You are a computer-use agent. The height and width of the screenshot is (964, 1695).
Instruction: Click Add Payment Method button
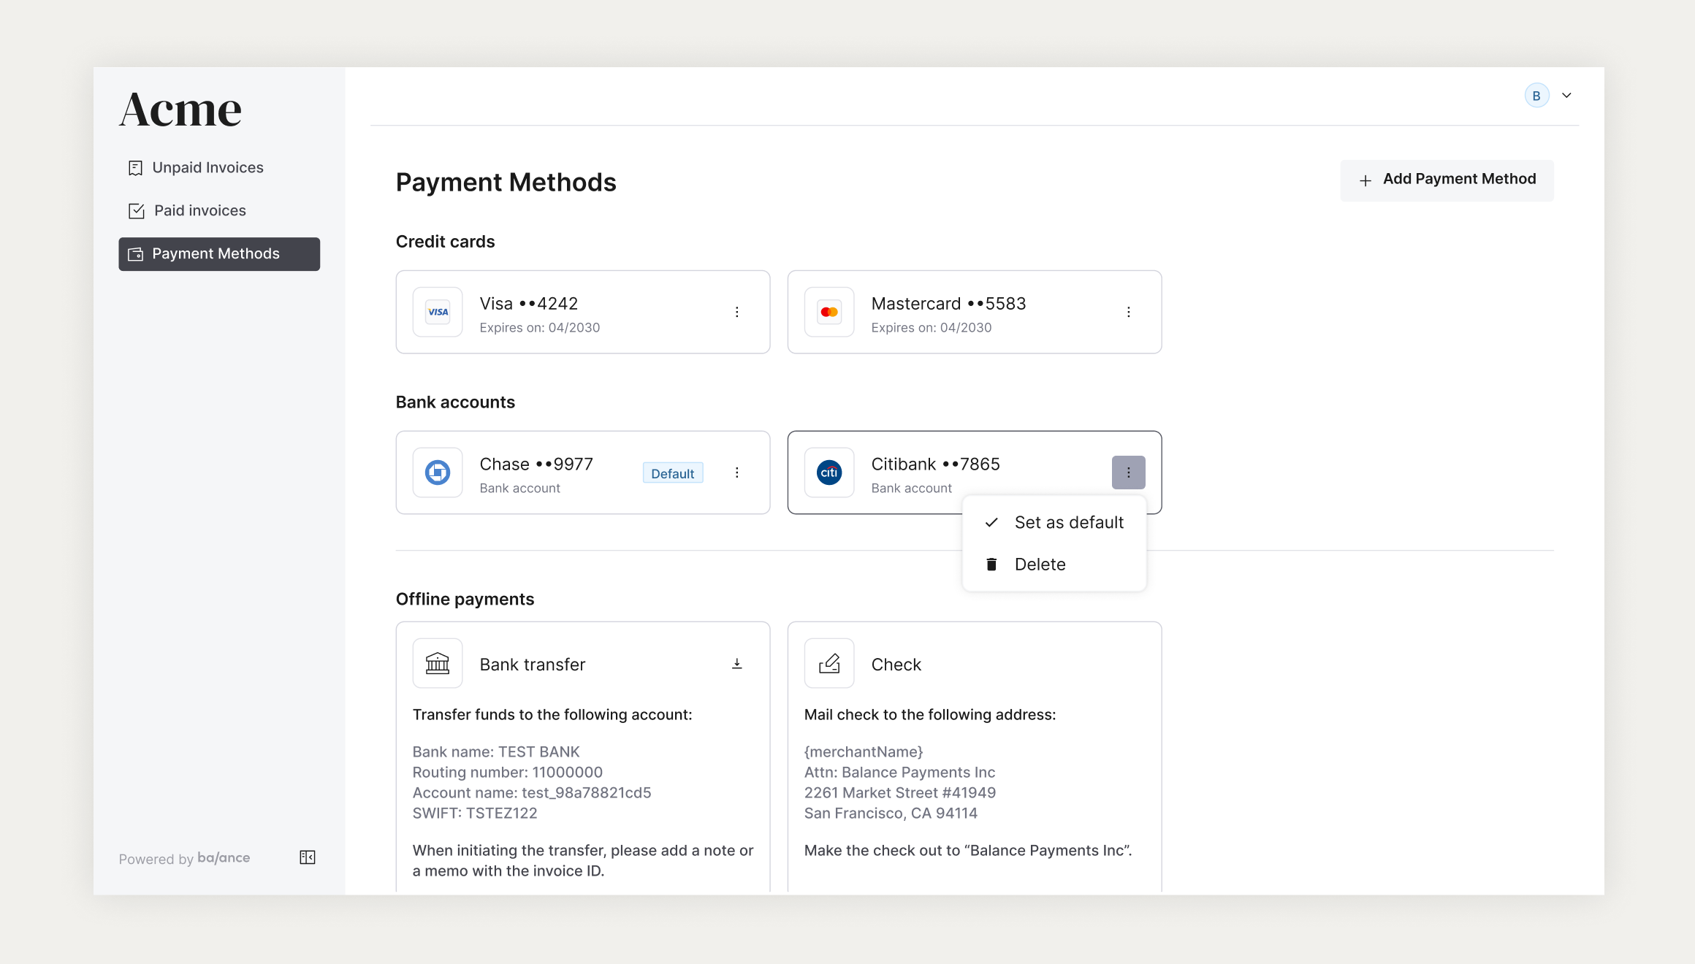pyautogui.click(x=1447, y=180)
